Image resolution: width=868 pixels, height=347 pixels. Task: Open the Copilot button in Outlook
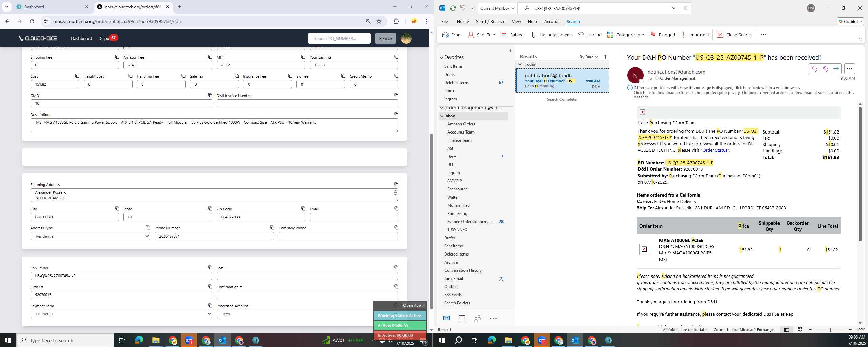[x=850, y=21]
